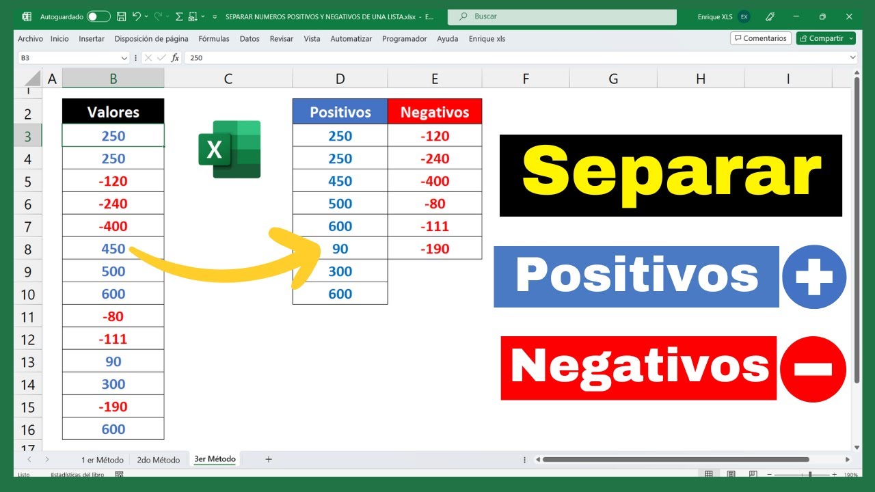
Task: Click the AutoSum sigma icon
Action: coord(179,16)
